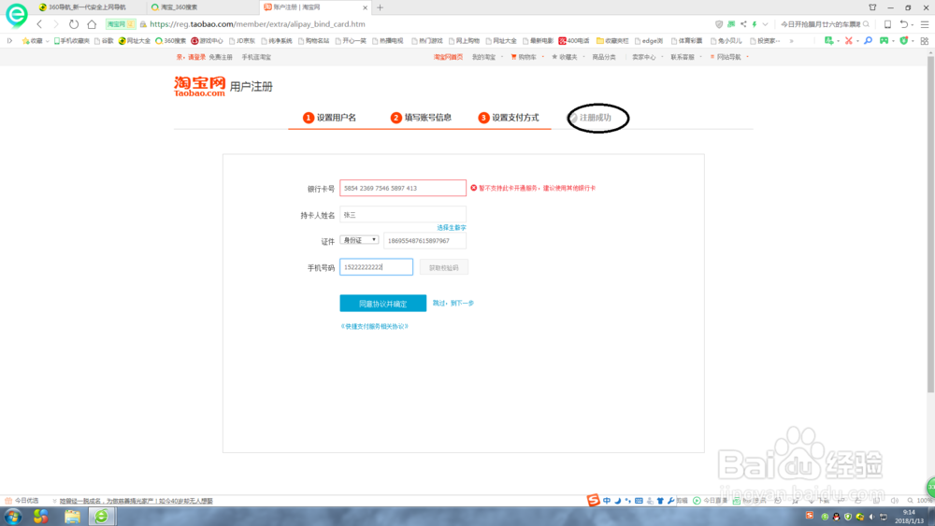This screenshot has width=935, height=526.
Task: Click the share icon in address bar
Action: 743,24
